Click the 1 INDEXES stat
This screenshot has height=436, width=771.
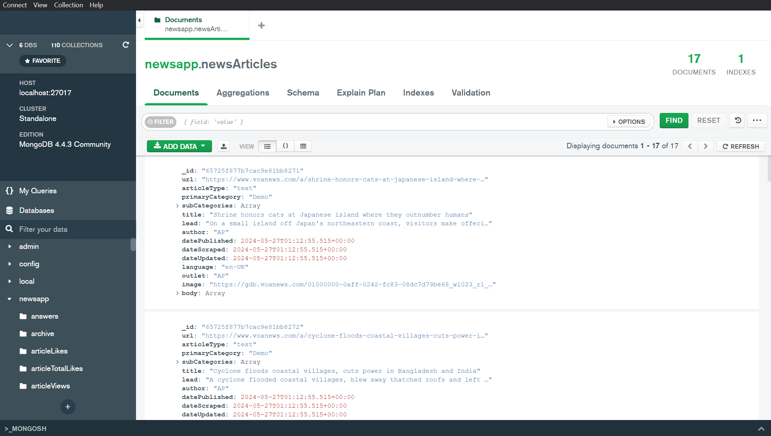coord(741,64)
